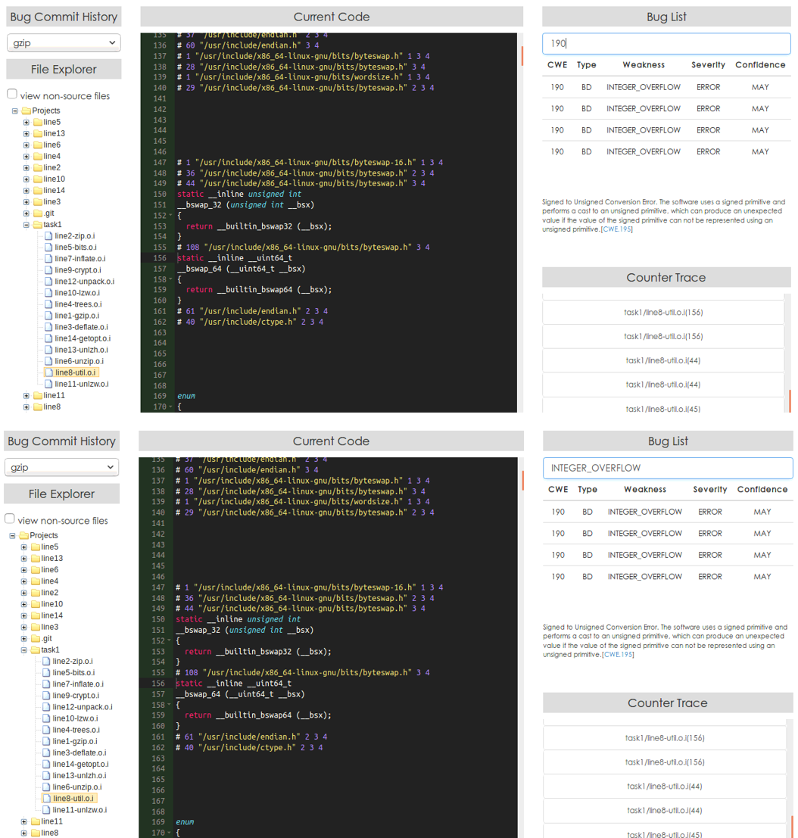Click line14-getopt.o.i file icon in lower view

pos(46,765)
